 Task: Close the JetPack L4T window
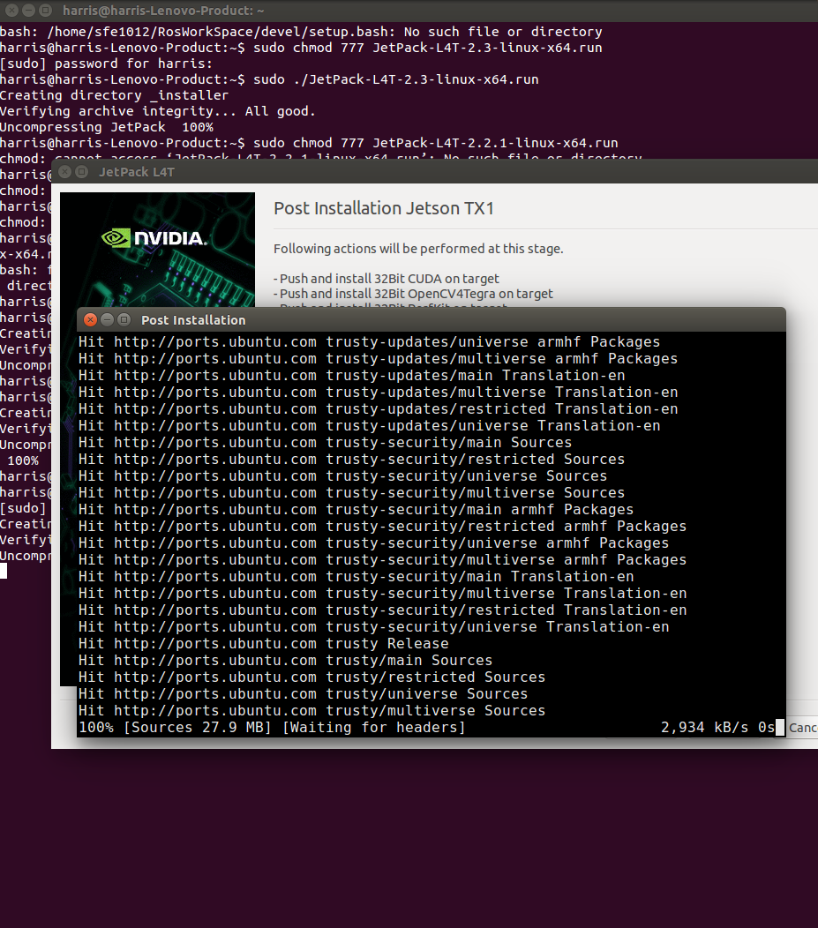click(x=65, y=172)
